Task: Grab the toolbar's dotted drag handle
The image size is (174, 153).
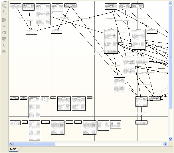Action: point(4,1)
